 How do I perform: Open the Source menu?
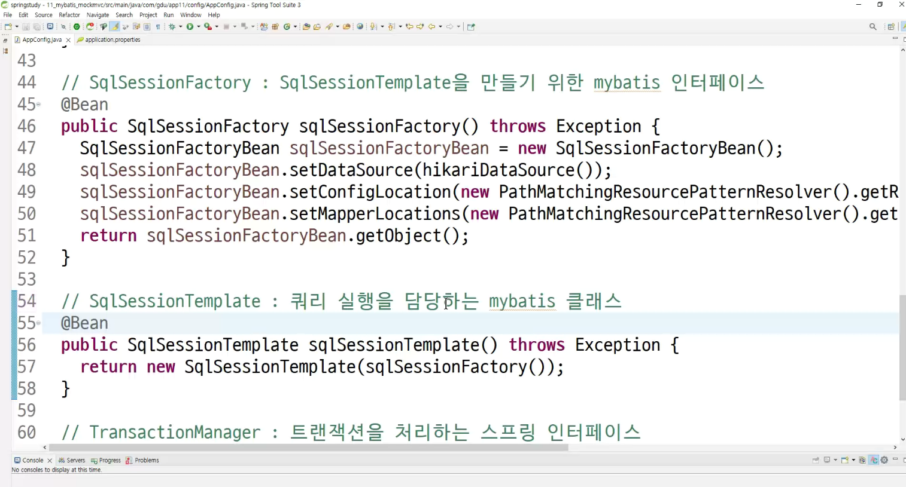tap(44, 15)
